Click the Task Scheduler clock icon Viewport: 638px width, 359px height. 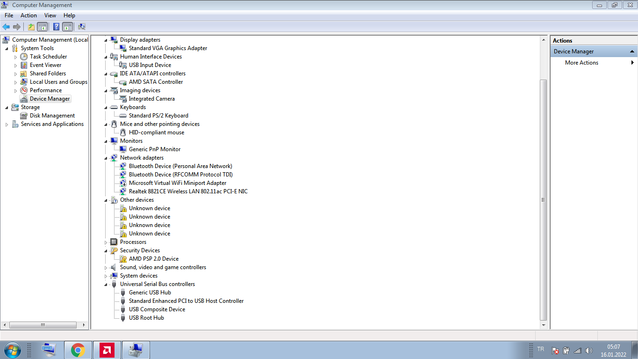click(x=24, y=57)
